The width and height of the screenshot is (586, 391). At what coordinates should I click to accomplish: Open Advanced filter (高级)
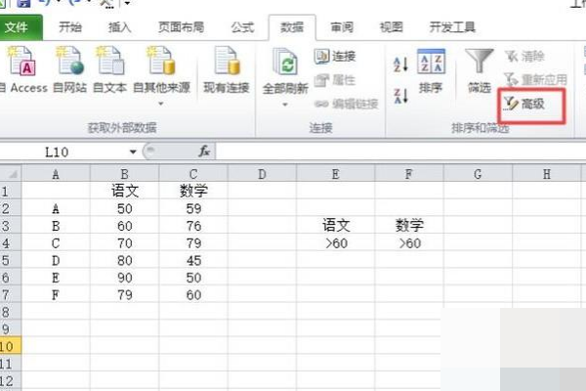click(x=524, y=104)
